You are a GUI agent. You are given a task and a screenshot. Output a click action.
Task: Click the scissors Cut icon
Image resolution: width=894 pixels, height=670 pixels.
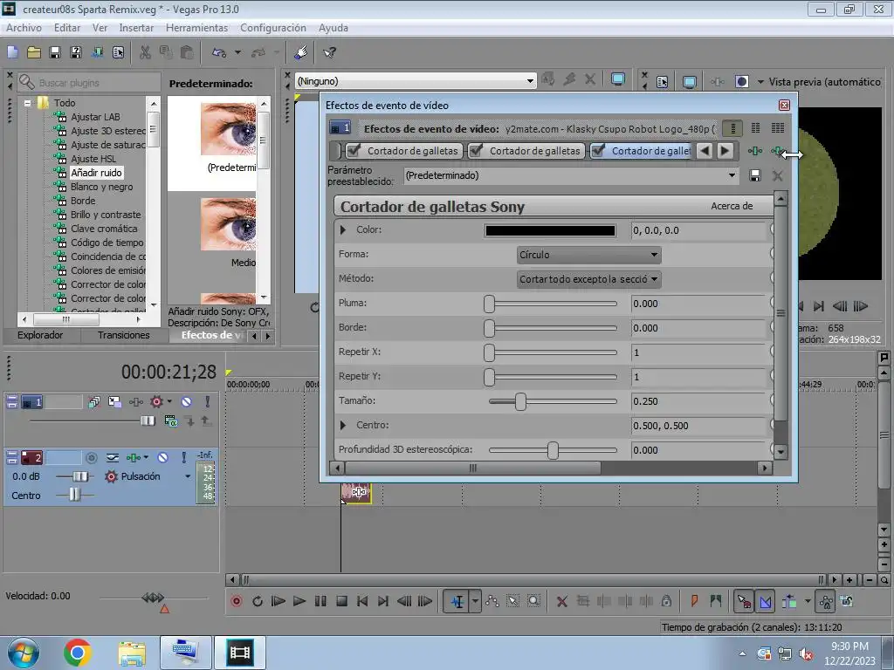tap(146, 52)
